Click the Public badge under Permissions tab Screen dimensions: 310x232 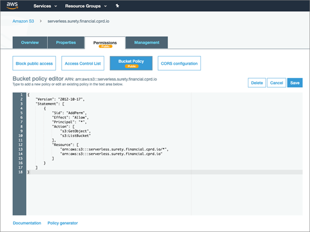(x=105, y=46)
